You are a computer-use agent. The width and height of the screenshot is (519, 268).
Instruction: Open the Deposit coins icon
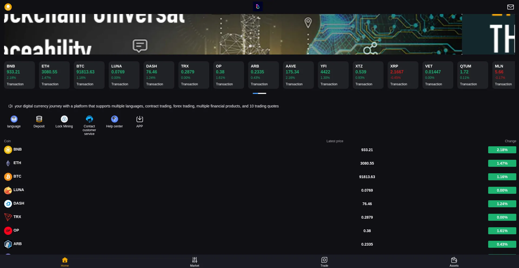coord(39,119)
